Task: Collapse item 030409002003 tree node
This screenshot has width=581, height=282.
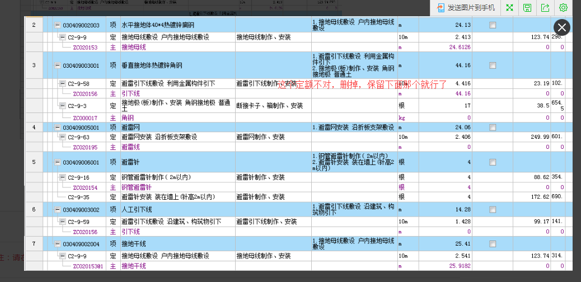Action: click(58, 26)
